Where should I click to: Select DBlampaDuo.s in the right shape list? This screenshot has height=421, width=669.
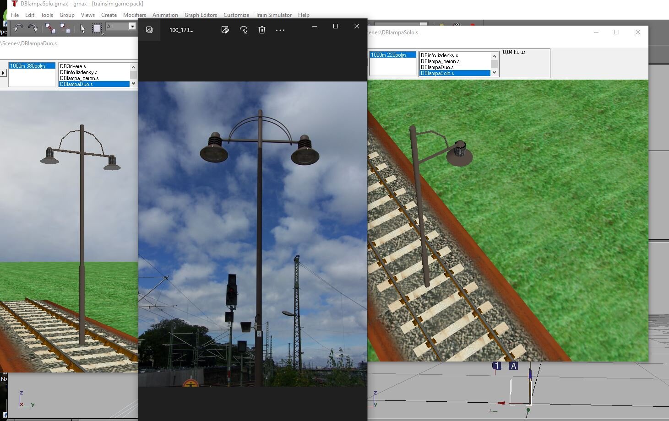(x=455, y=67)
